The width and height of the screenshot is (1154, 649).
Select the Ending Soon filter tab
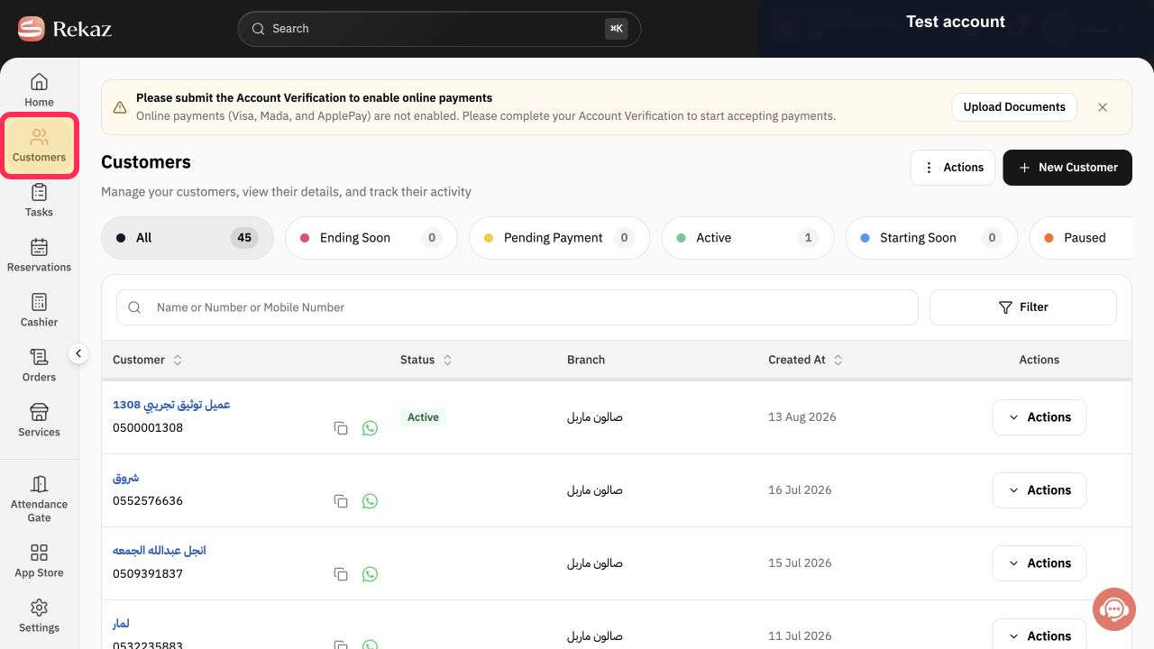pos(371,238)
